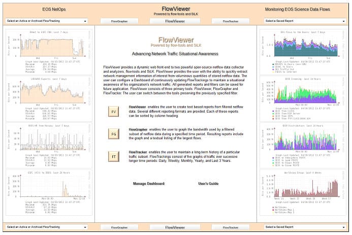Open the User's Guide link

(208, 183)
